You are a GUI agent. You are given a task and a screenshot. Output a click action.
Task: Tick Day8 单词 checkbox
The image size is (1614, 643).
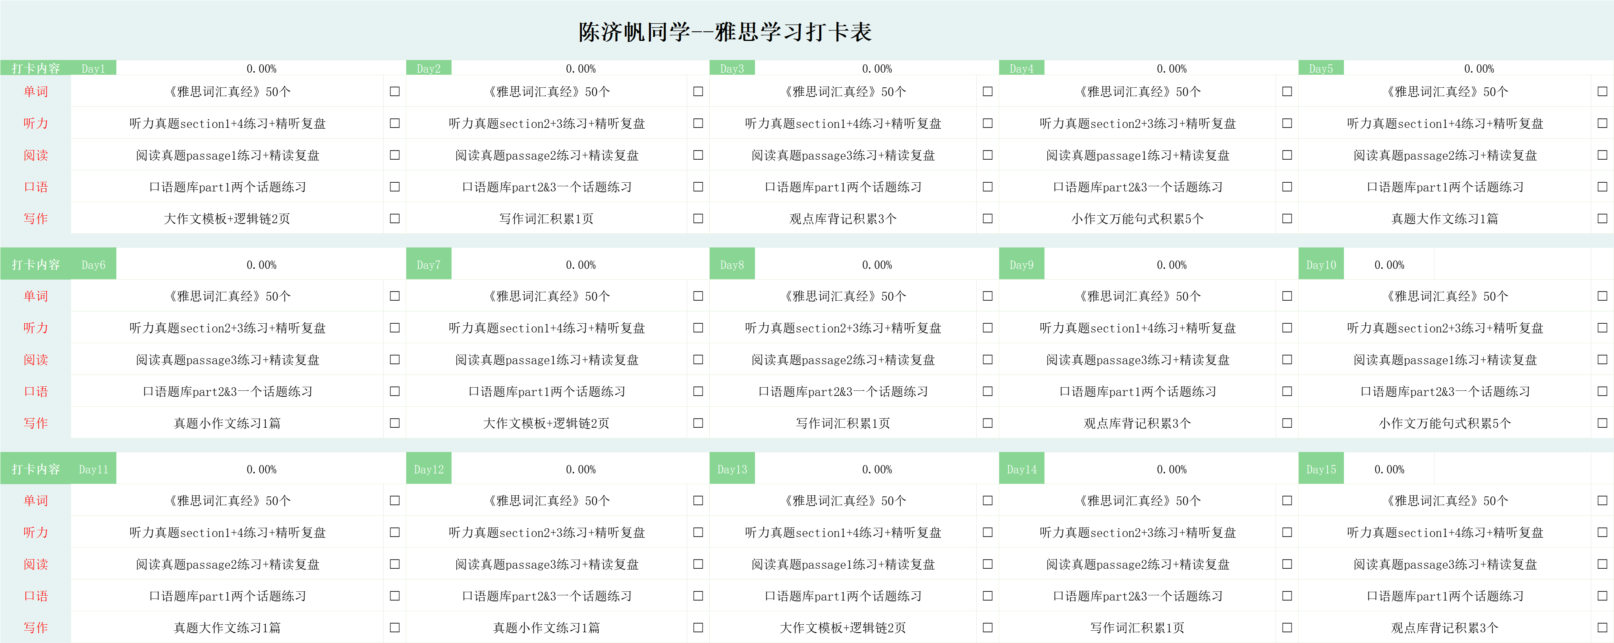pyautogui.click(x=987, y=296)
